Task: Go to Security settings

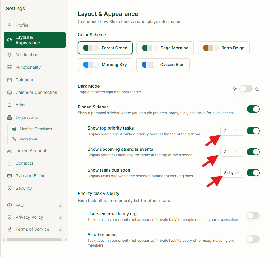Action: [35, 188]
